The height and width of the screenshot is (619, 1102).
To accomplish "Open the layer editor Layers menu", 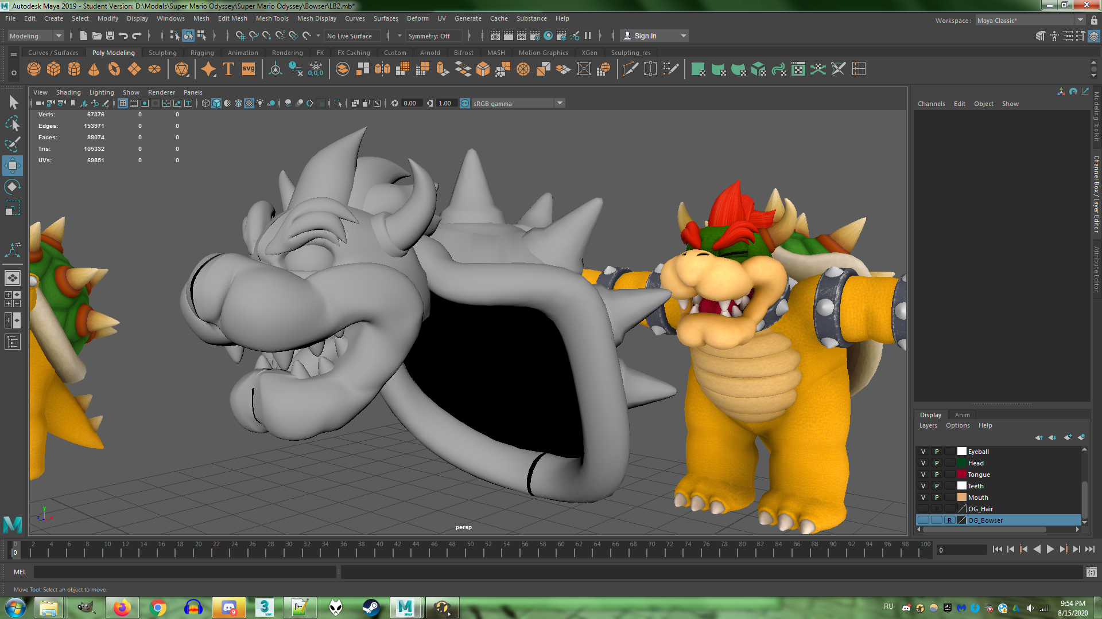I will pyautogui.click(x=928, y=425).
